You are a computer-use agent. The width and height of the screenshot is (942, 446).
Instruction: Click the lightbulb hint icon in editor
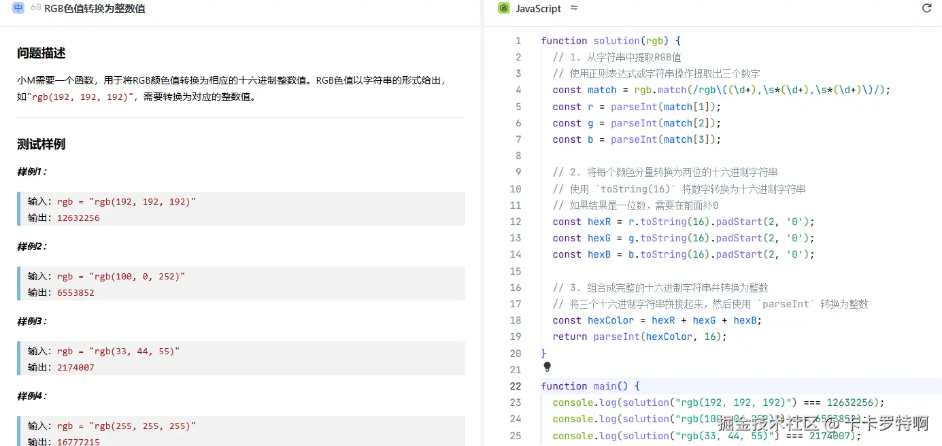point(547,367)
